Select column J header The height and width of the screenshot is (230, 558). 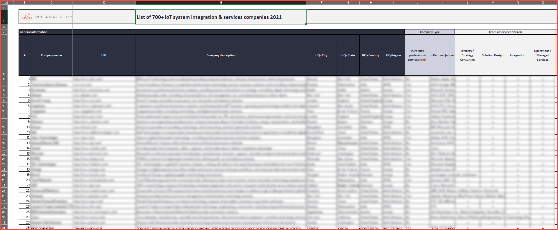(x=417, y=2)
